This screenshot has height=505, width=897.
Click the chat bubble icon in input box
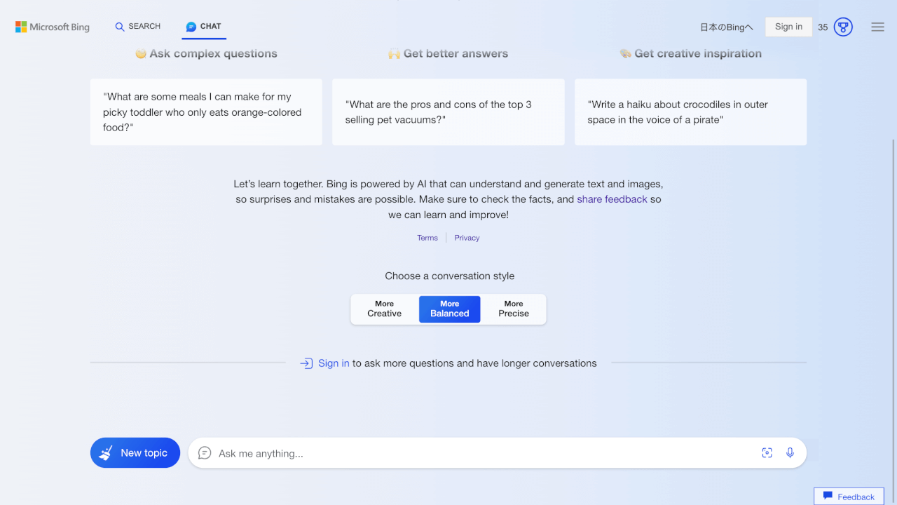point(205,453)
